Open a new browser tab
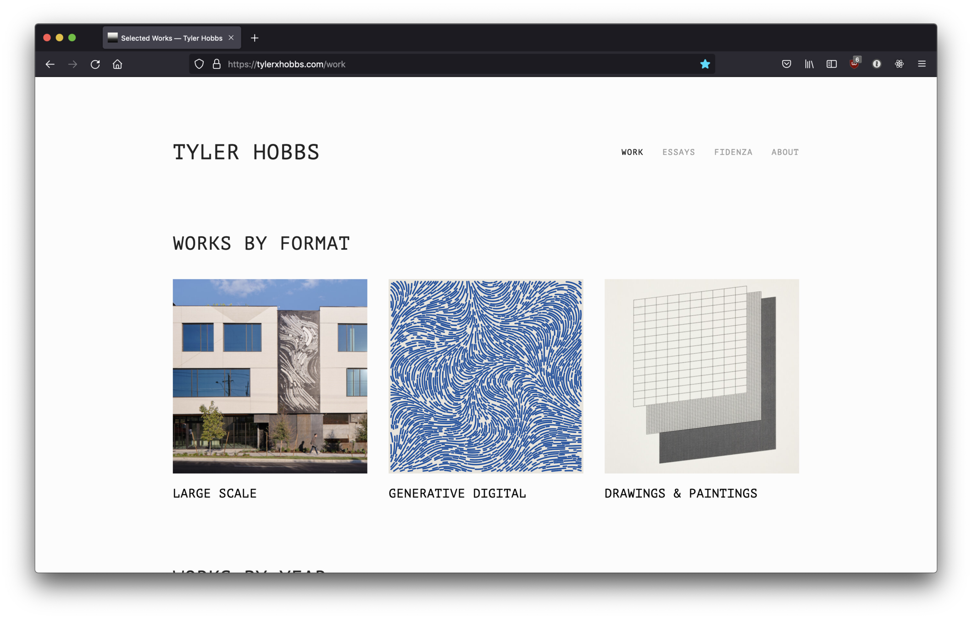This screenshot has height=619, width=972. 255,38
